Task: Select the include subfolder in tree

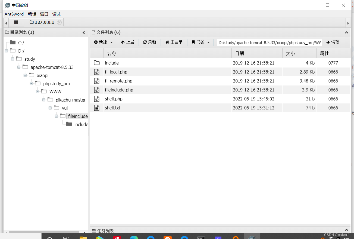Action: click(81, 124)
